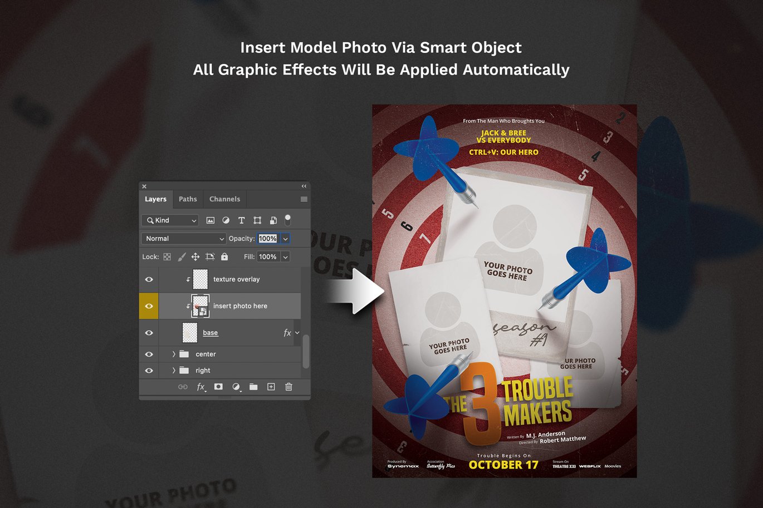The height and width of the screenshot is (508, 763).
Task: Click the clipping arrow on texture overlay
Action: (x=188, y=279)
